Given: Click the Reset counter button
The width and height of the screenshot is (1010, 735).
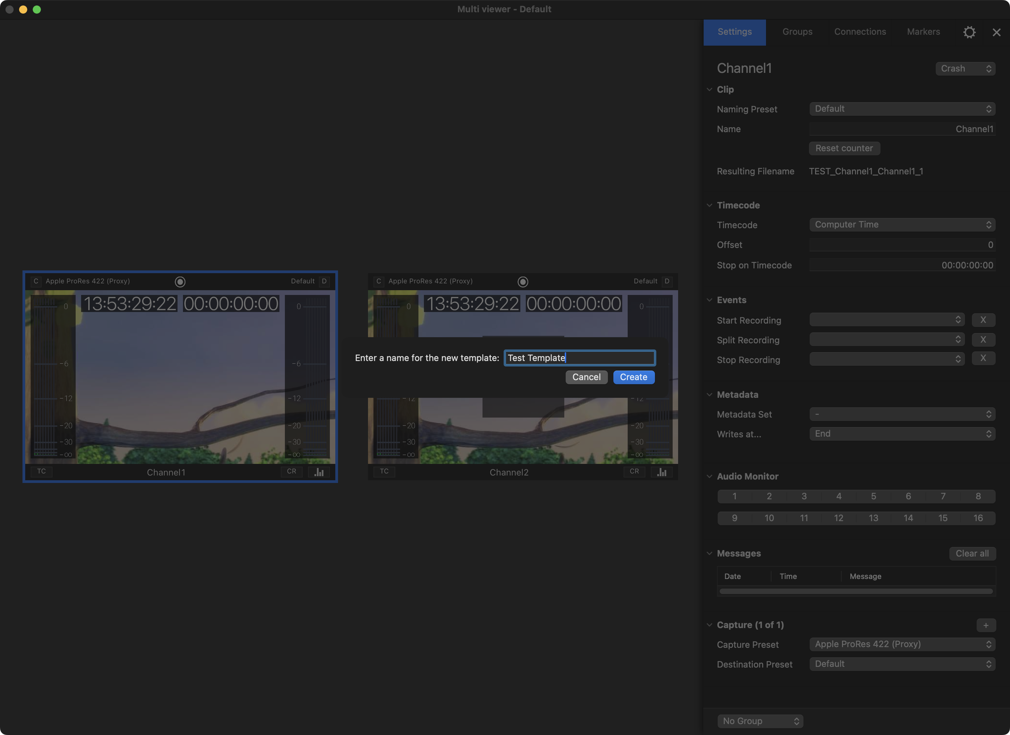Looking at the screenshot, I should [844, 148].
